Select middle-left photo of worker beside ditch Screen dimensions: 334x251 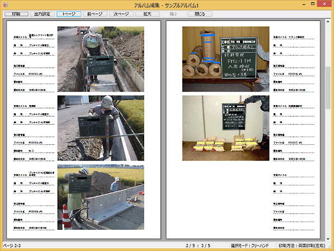click(x=101, y=128)
